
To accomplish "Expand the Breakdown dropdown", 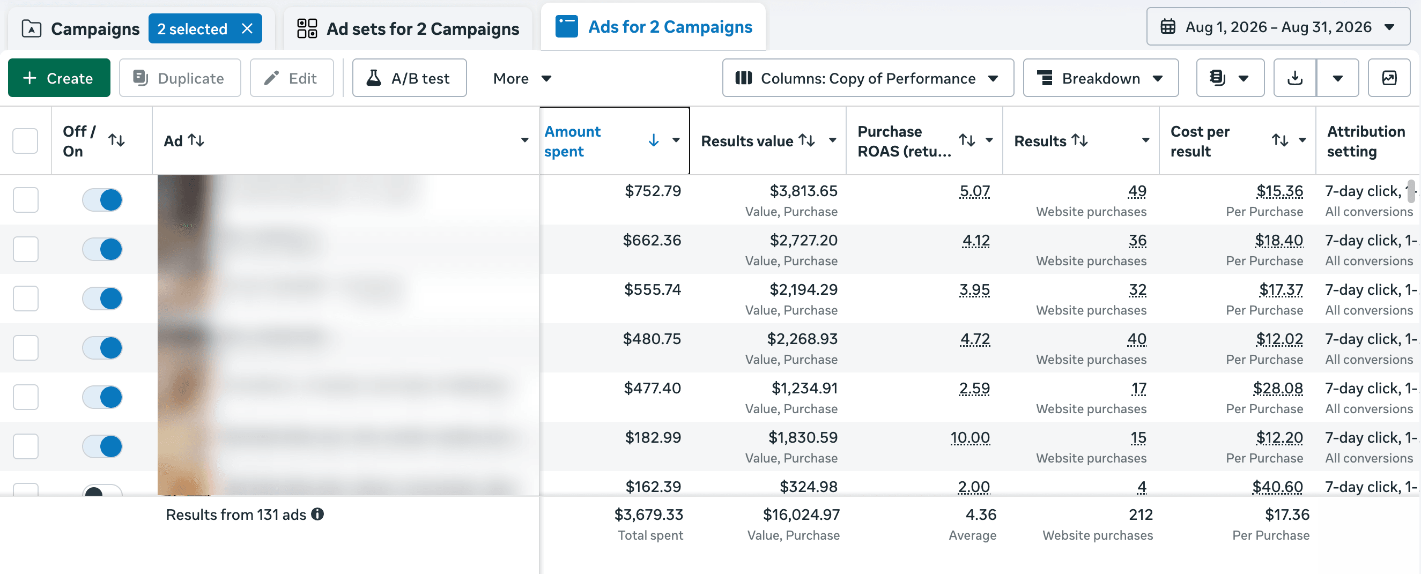I will 1100,78.
